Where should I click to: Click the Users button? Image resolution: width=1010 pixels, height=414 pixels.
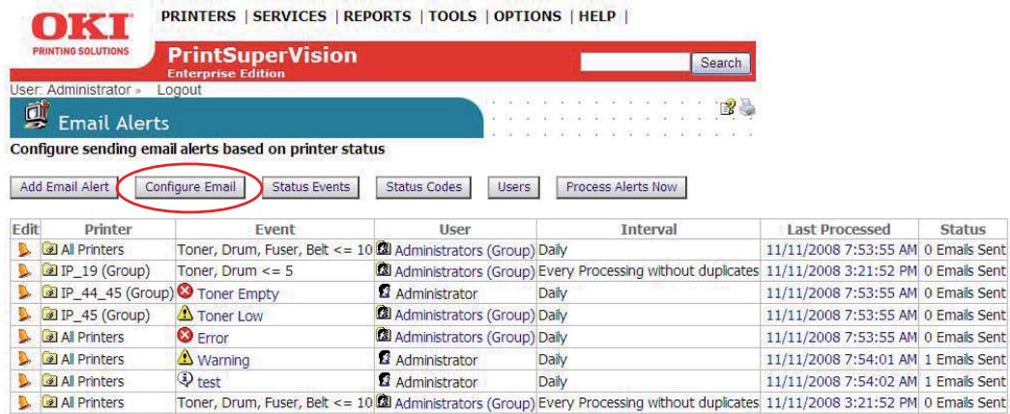click(x=513, y=187)
